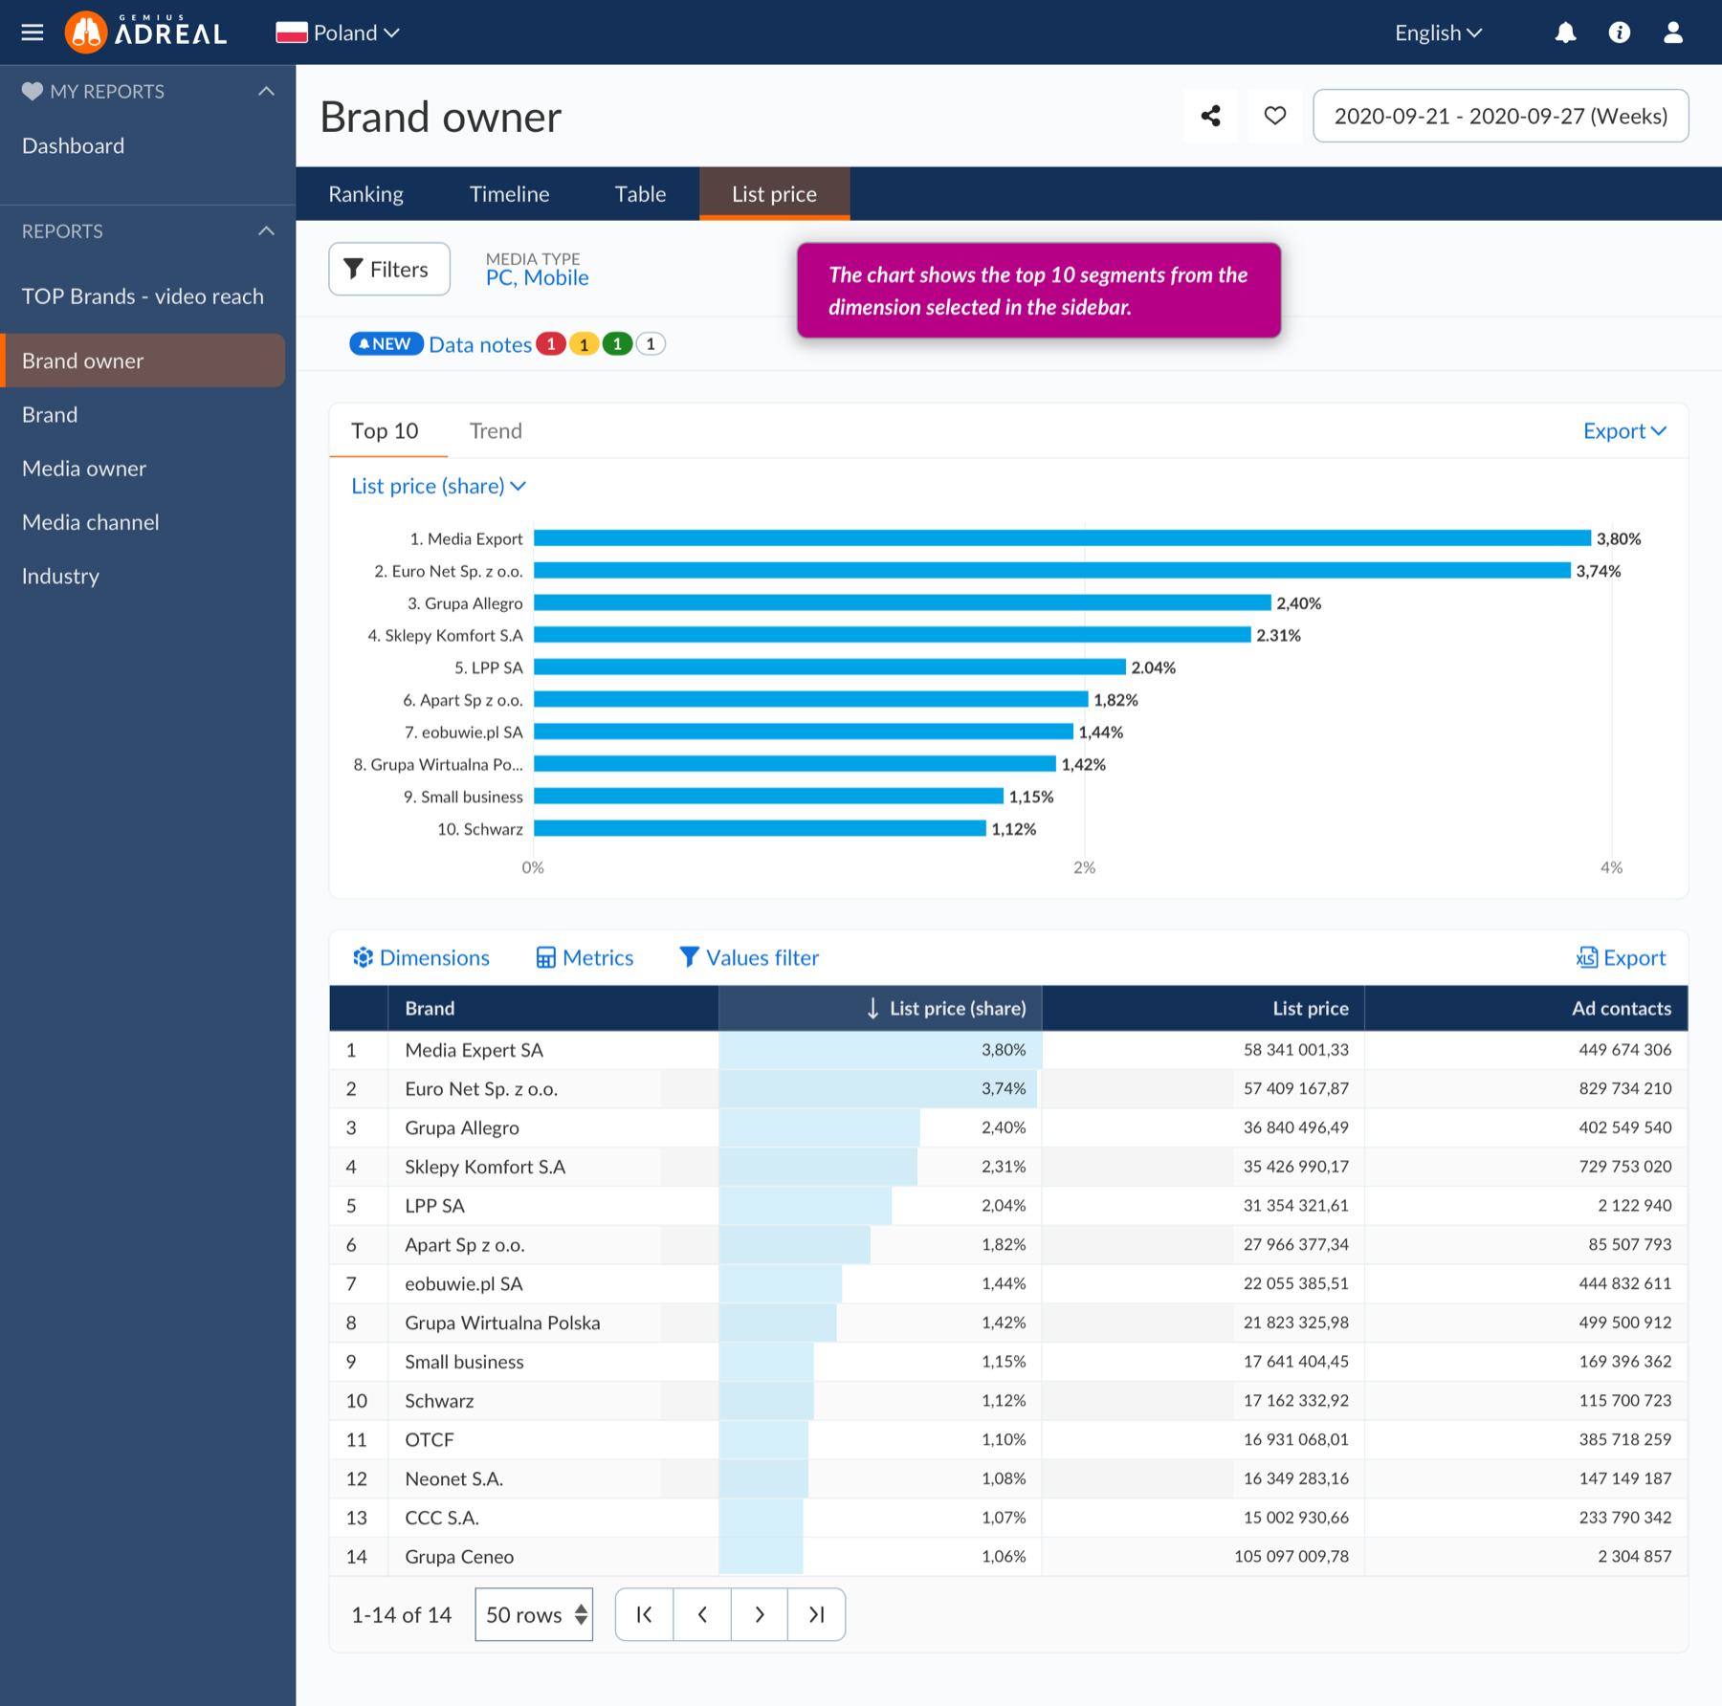Open the notifications bell
Viewport: 1722px width, 1706px height.
(1565, 33)
